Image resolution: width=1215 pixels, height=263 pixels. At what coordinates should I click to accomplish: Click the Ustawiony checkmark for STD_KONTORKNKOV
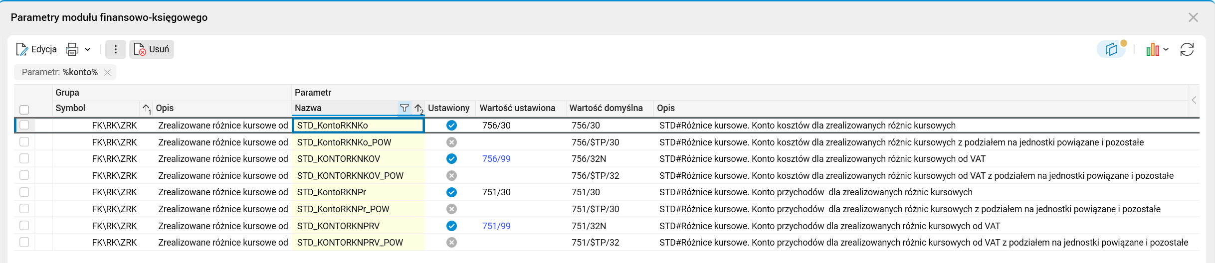(x=451, y=159)
